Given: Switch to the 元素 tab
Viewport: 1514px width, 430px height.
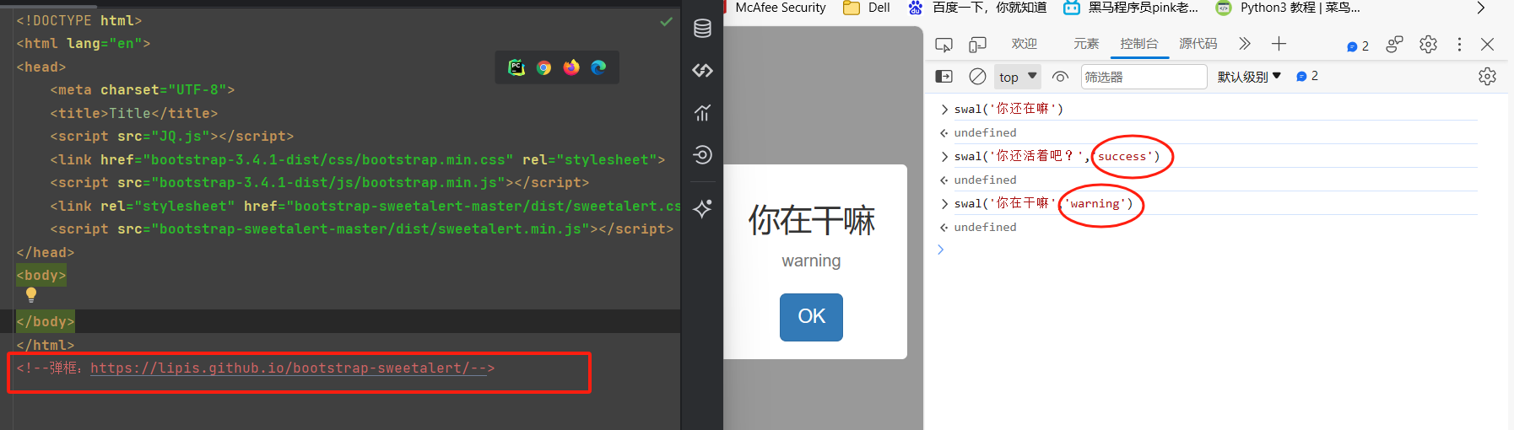Looking at the screenshot, I should [x=1086, y=44].
